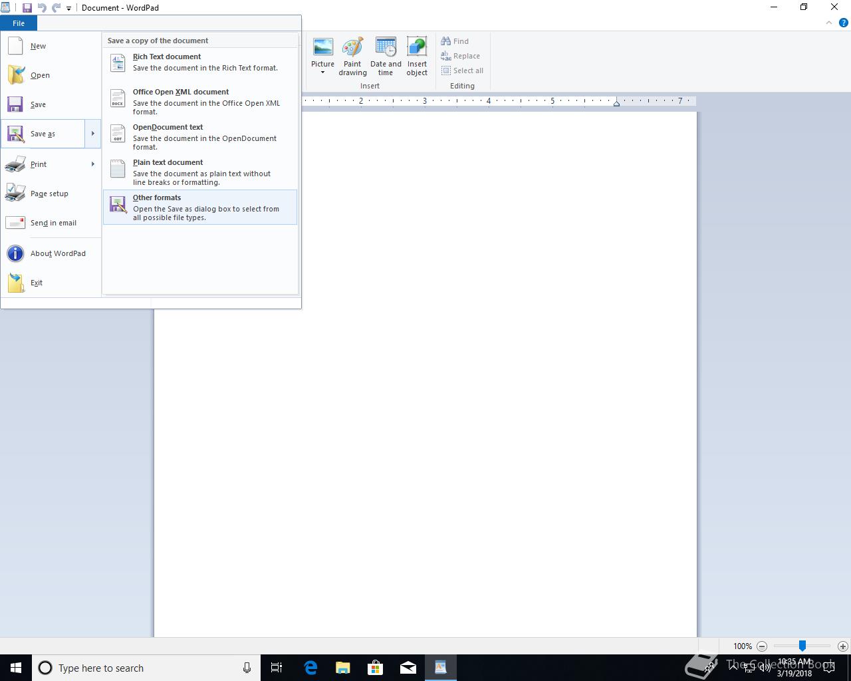851x681 pixels.
Task: Open File Explorer from taskbar
Action: click(x=343, y=668)
